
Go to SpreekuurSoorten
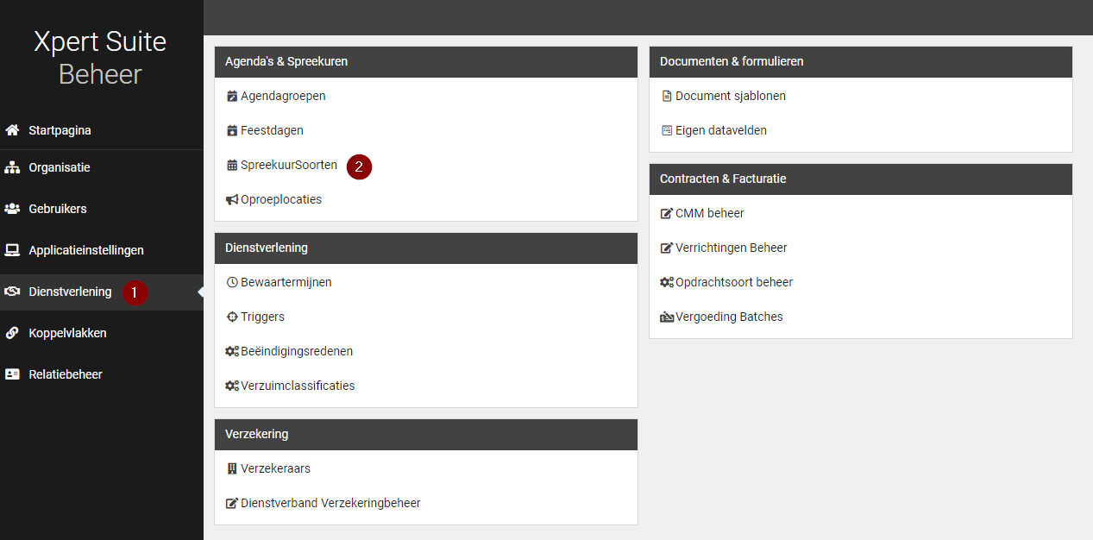tap(289, 165)
